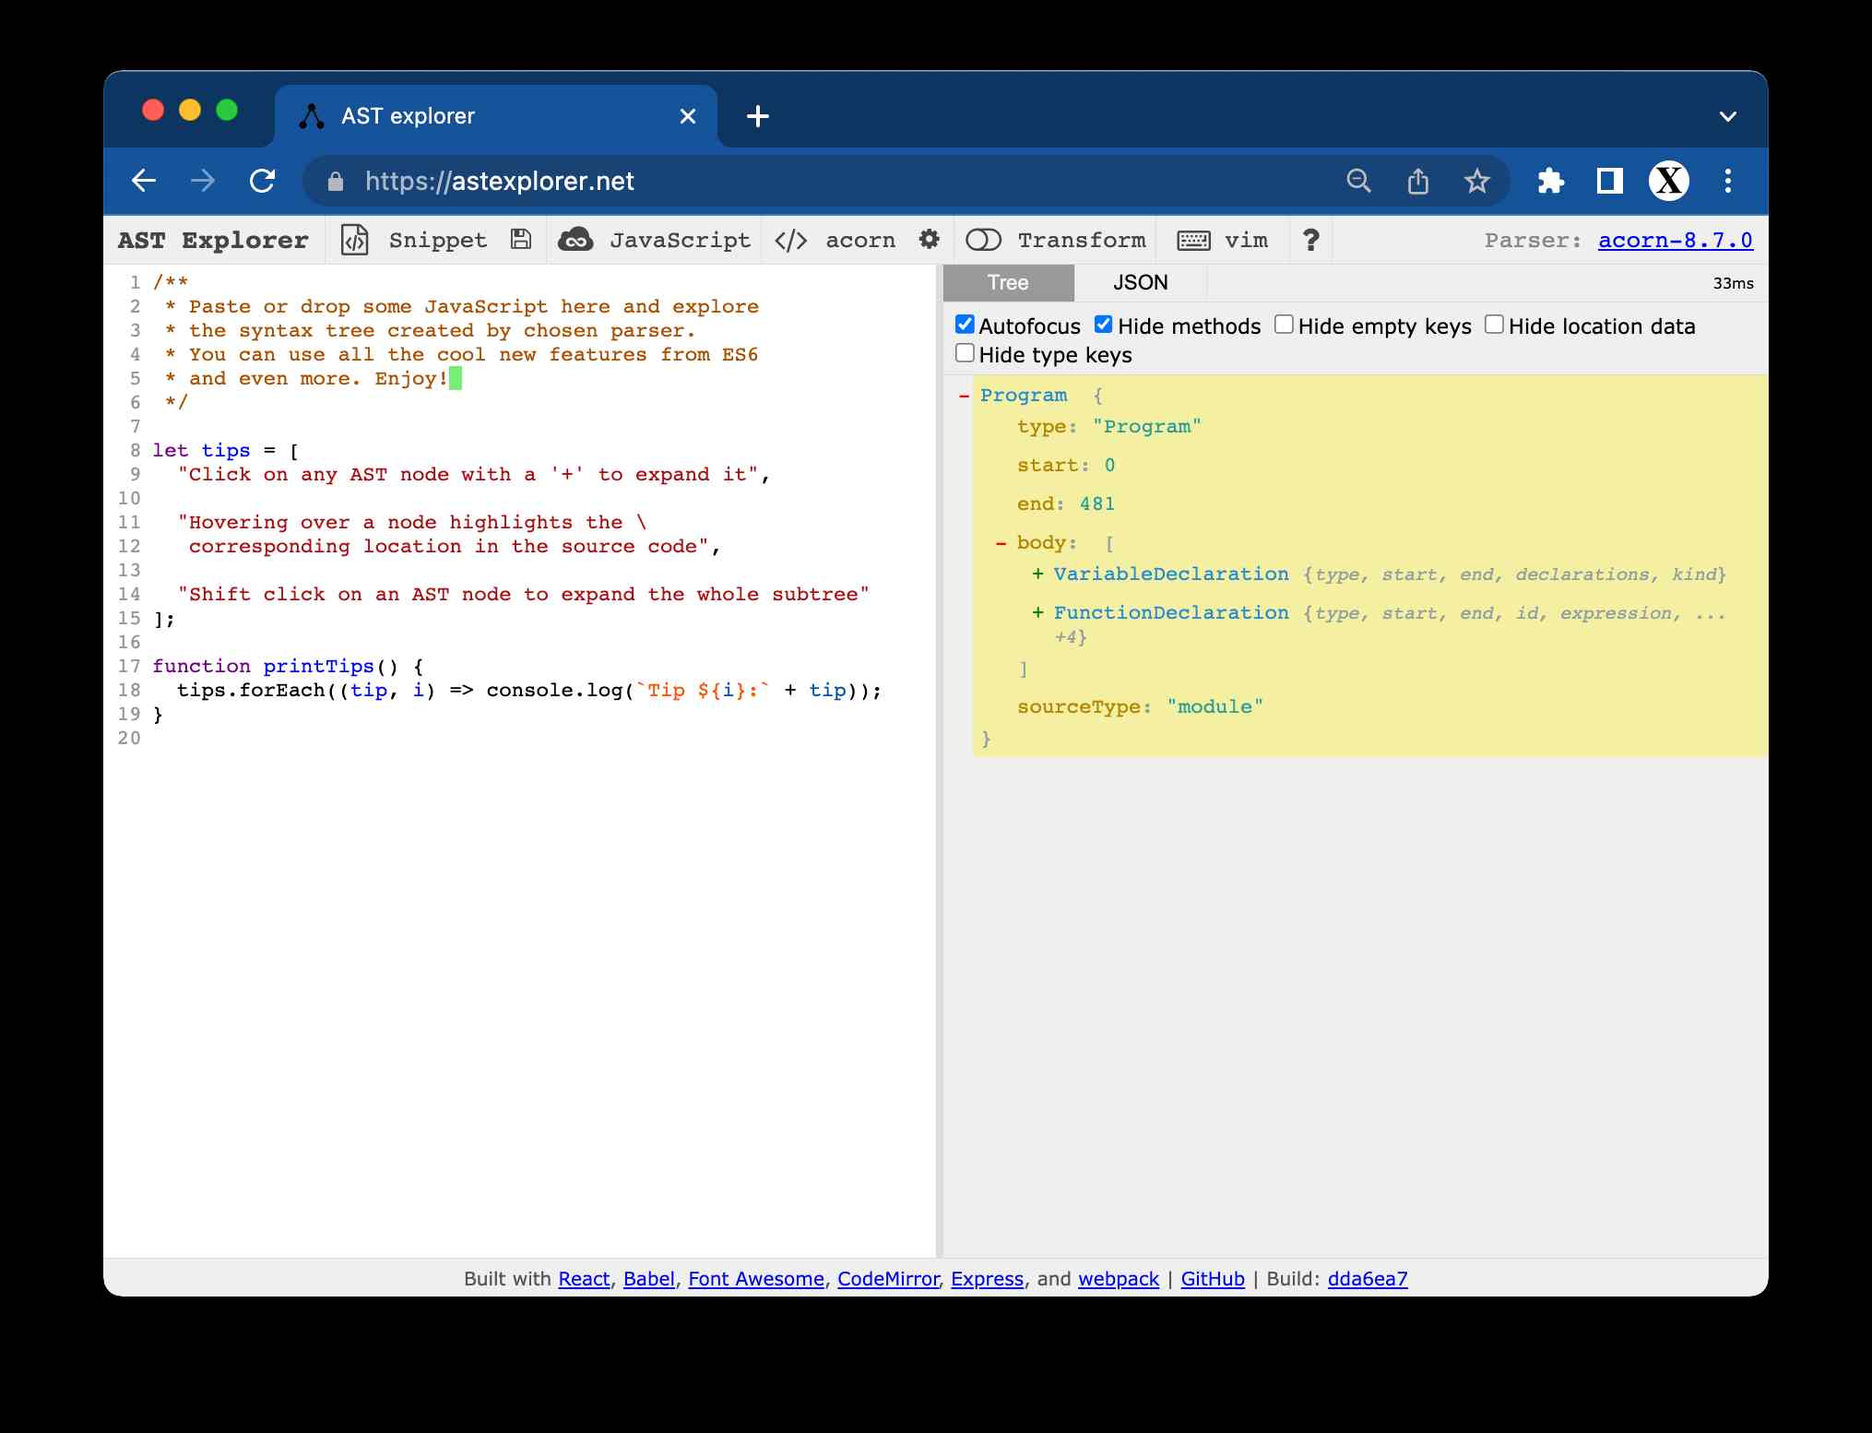Screen dimensions: 1872x1433
Task: Toggle the Transform switch
Action: click(x=983, y=240)
